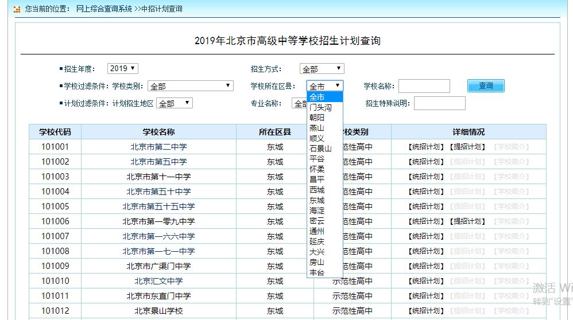Focus the 招生特殊说明 input field

(440, 103)
